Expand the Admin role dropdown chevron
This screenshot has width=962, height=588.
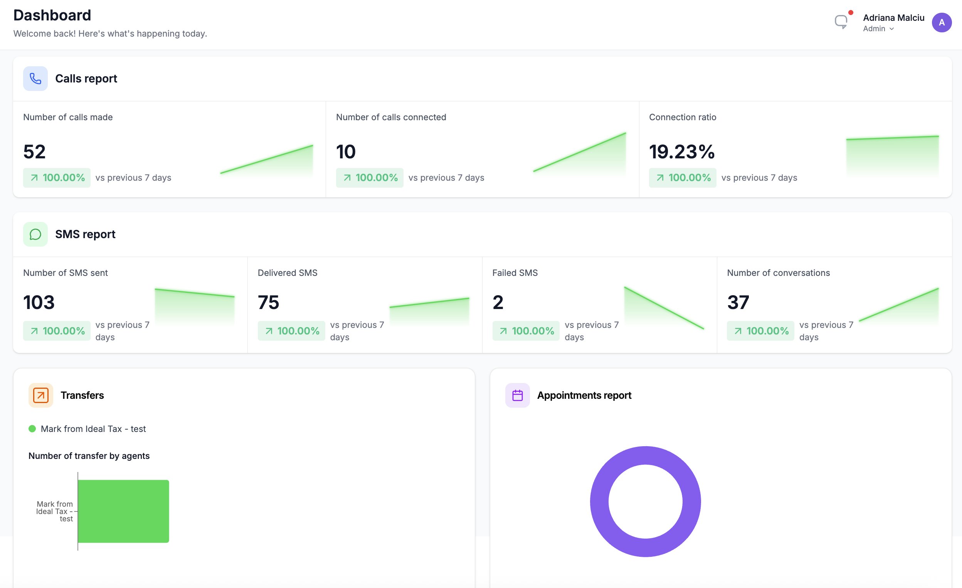(892, 29)
